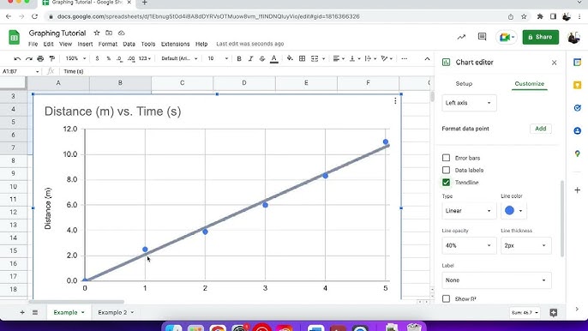Open trendline Line color swatch
This screenshot has width=588, height=331.
[513, 211]
